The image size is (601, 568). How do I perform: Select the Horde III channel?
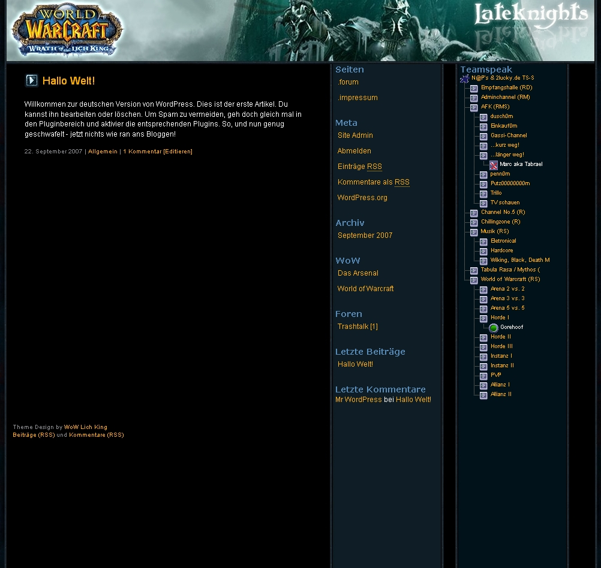tap(501, 346)
